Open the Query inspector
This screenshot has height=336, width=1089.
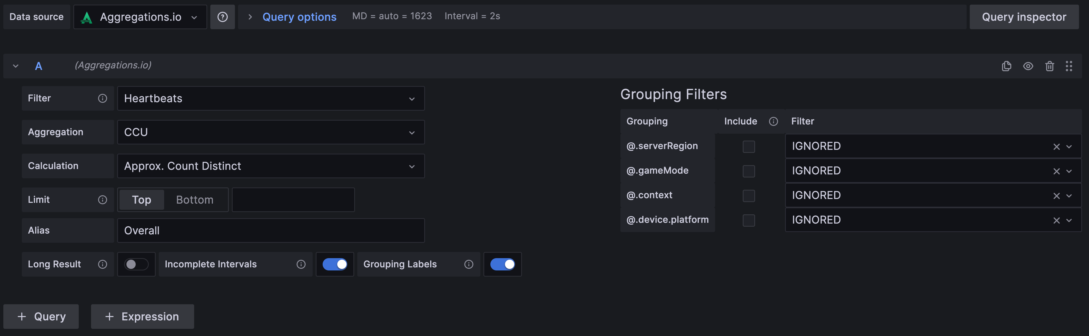pyautogui.click(x=1024, y=17)
